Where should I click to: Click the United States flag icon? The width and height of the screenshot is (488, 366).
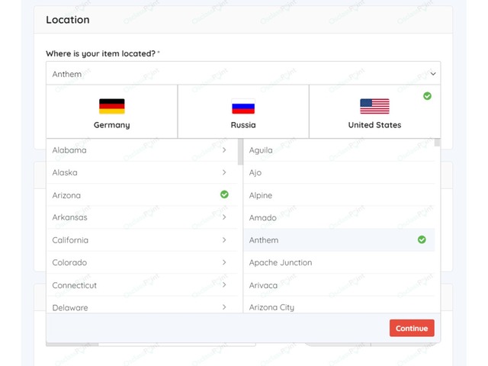(x=374, y=107)
